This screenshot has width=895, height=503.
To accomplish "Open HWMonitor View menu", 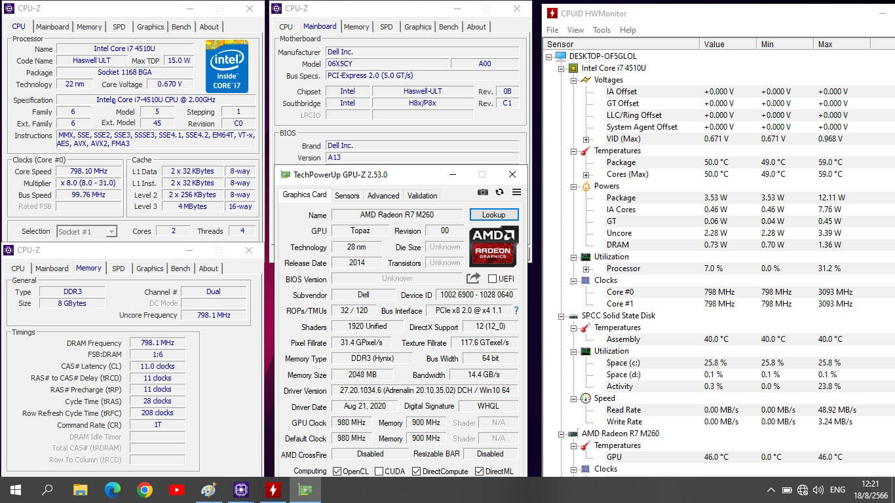I will point(575,30).
